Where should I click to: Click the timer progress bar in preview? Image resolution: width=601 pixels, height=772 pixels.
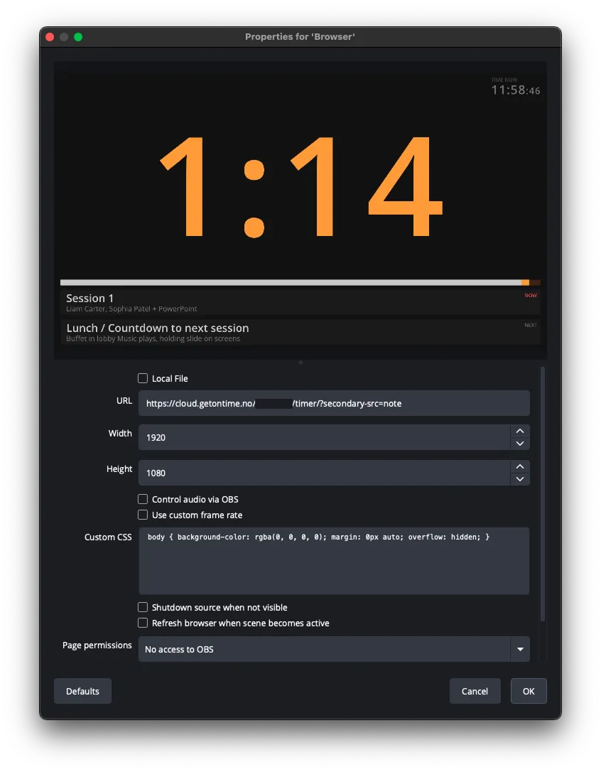(x=300, y=282)
